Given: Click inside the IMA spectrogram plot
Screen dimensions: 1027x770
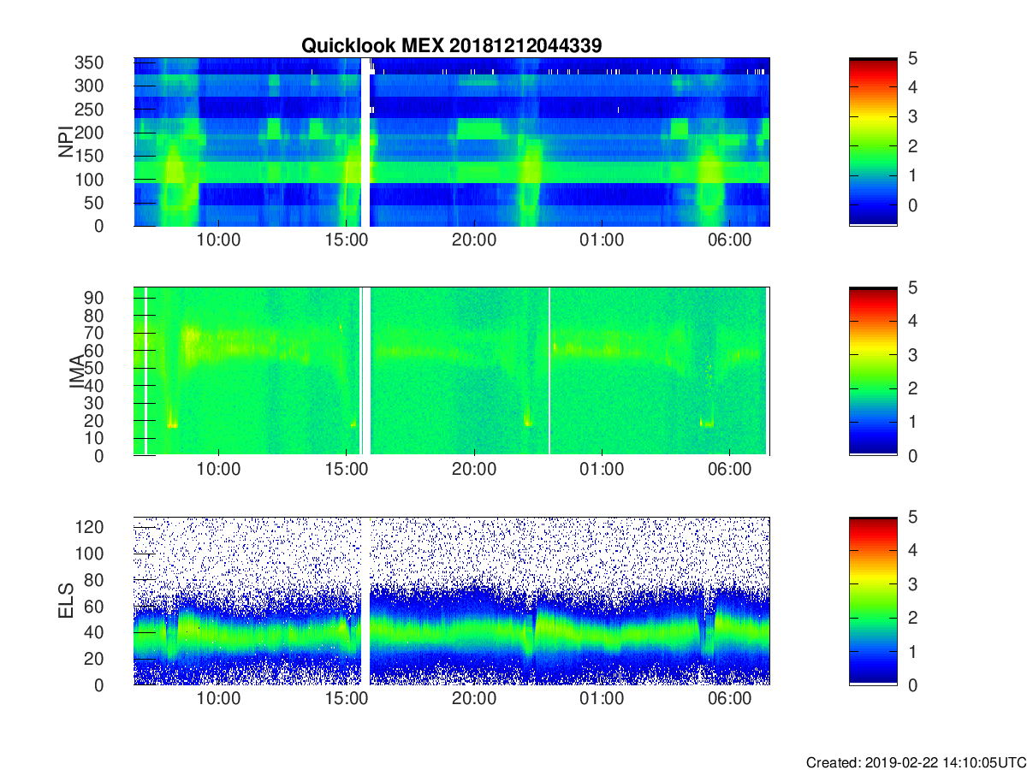Looking at the screenshot, I should click(452, 371).
